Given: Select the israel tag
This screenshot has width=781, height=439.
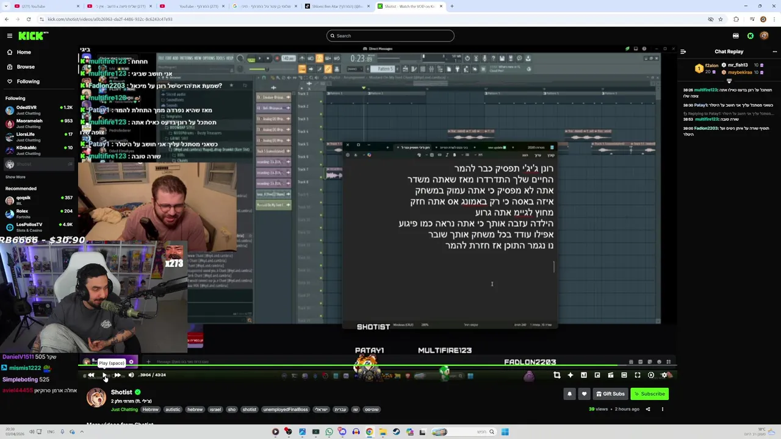Looking at the screenshot, I should (x=215, y=410).
